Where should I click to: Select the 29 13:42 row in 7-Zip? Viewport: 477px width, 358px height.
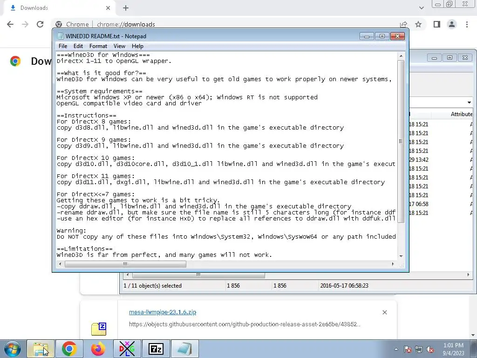tap(441, 159)
